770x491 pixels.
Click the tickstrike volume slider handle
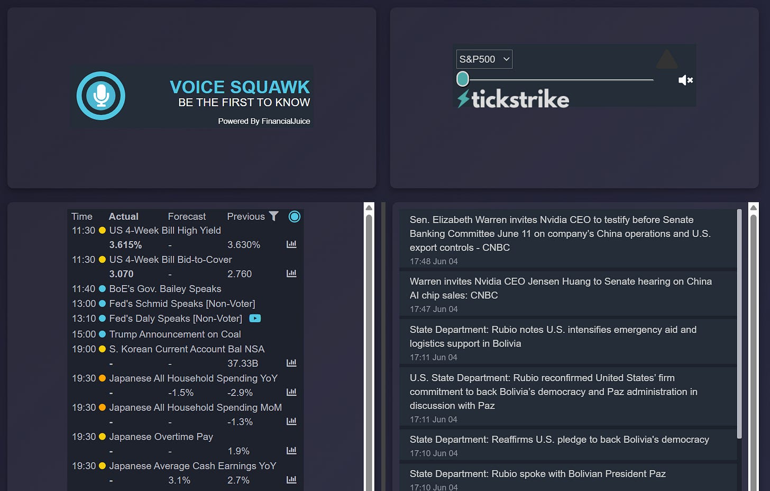[x=463, y=79]
